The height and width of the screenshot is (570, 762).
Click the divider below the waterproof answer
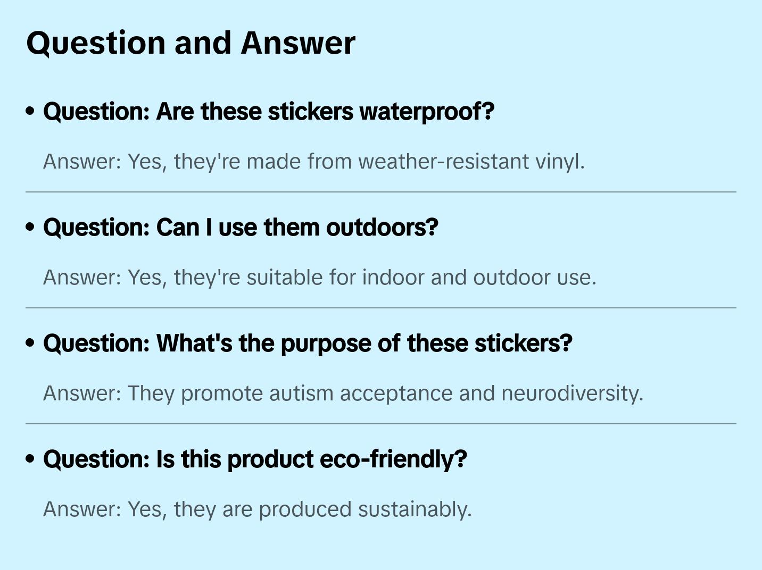click(x=381, y=192)
